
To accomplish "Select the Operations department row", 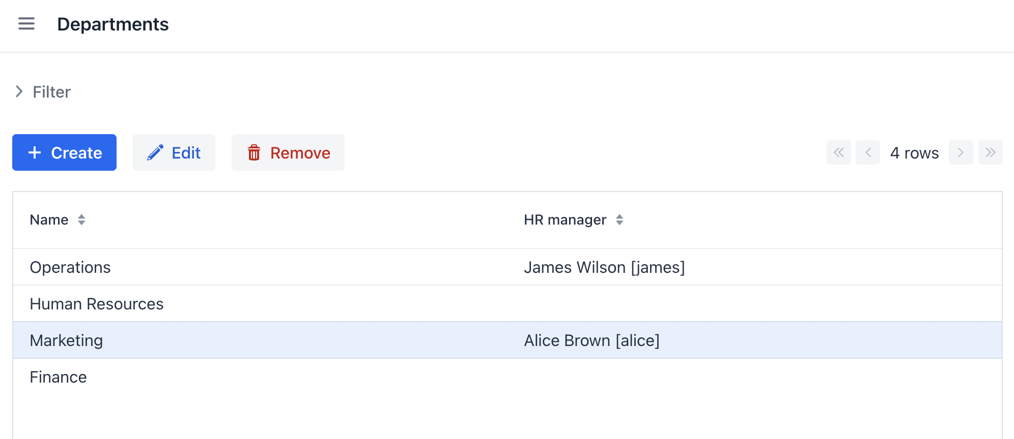I will 70,267.
